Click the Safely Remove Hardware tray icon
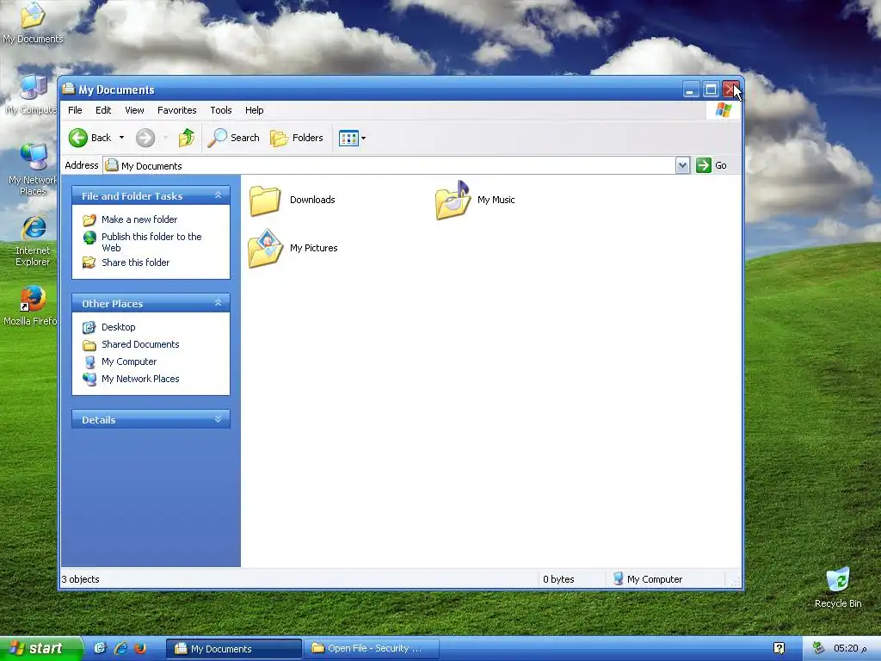The image size is (881, 661). (x=818, y=648)
